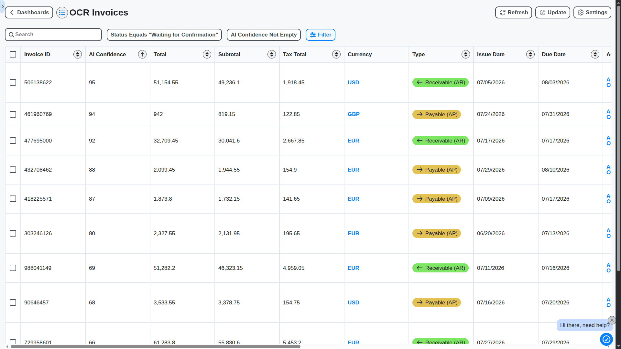Click Payable (AP) badge for invoice 432708462
Image resolution: width=621 pixels, height=349 pixels.
tap(436, 170)
